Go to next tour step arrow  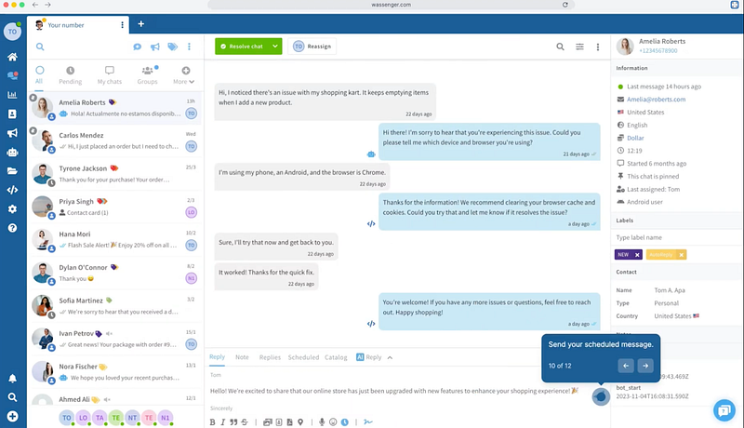(x=644, y=366)
